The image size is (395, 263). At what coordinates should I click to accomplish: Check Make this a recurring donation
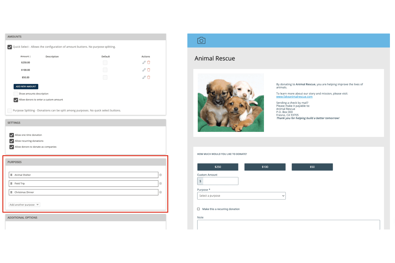(198, 209)
